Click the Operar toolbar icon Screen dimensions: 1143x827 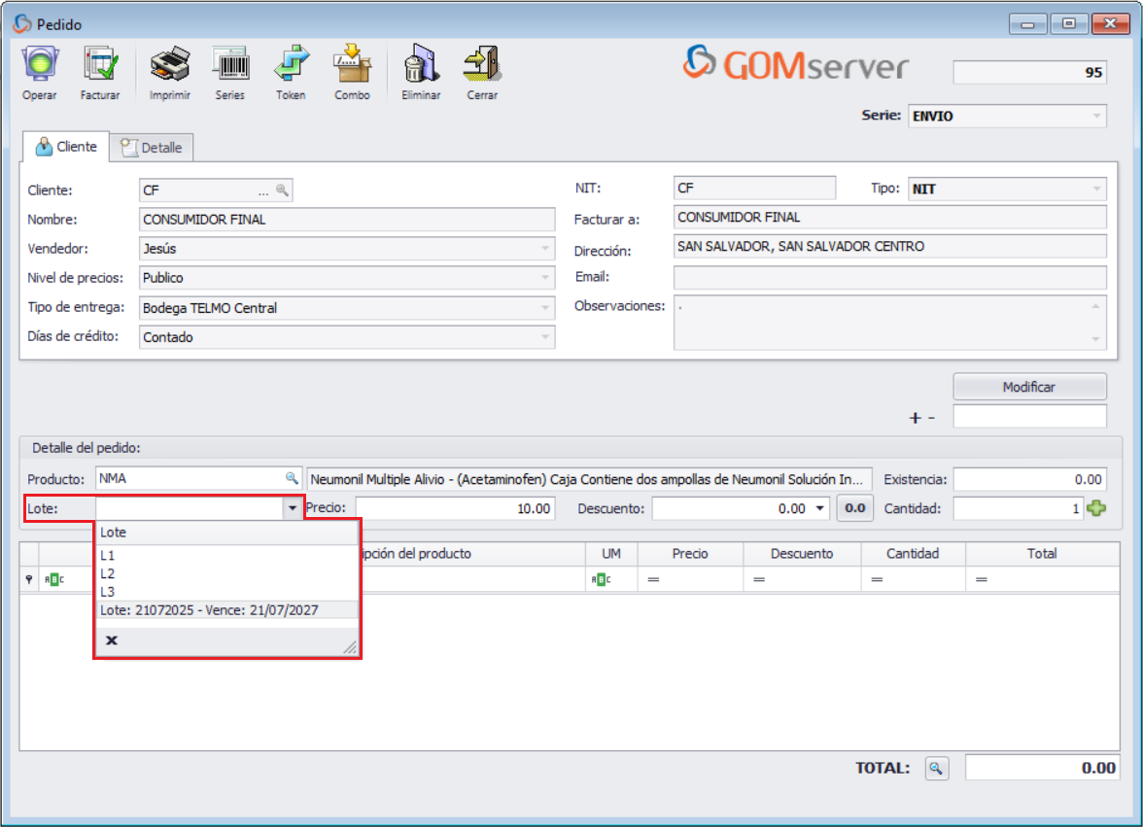(x=40, y=67)
